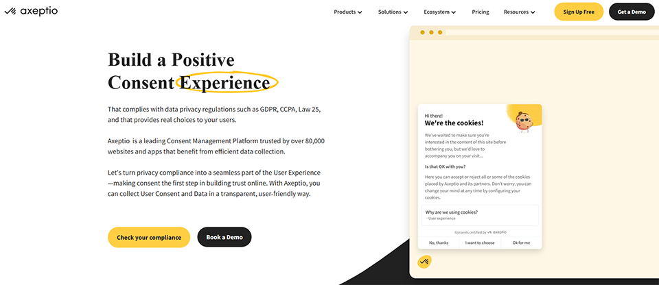Expand Why are we using cookies box

coord(480,215)
